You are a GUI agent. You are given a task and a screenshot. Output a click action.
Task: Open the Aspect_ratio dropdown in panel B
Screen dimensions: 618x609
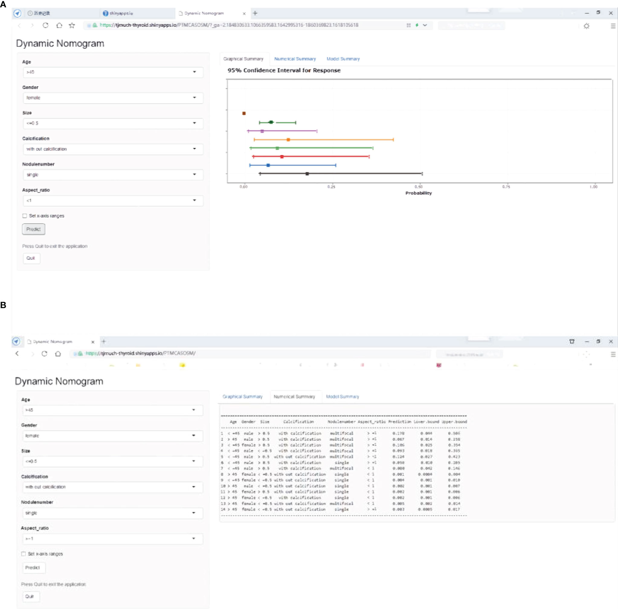(x=113, y=539)
